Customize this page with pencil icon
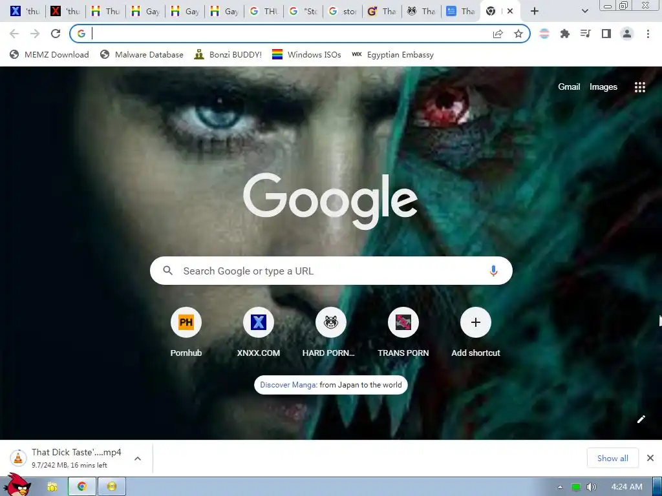 point(641,418)
